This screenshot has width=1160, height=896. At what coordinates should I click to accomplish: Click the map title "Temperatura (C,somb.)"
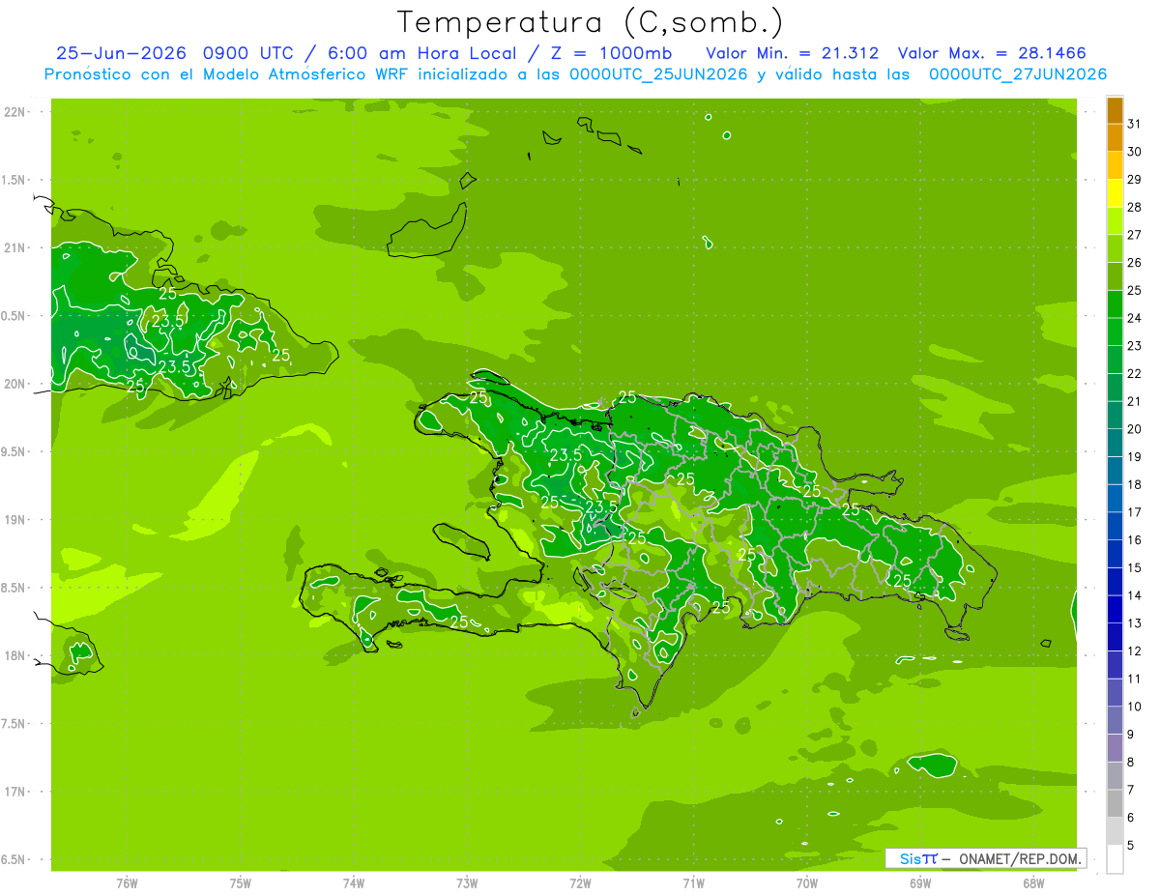point(591,22)
